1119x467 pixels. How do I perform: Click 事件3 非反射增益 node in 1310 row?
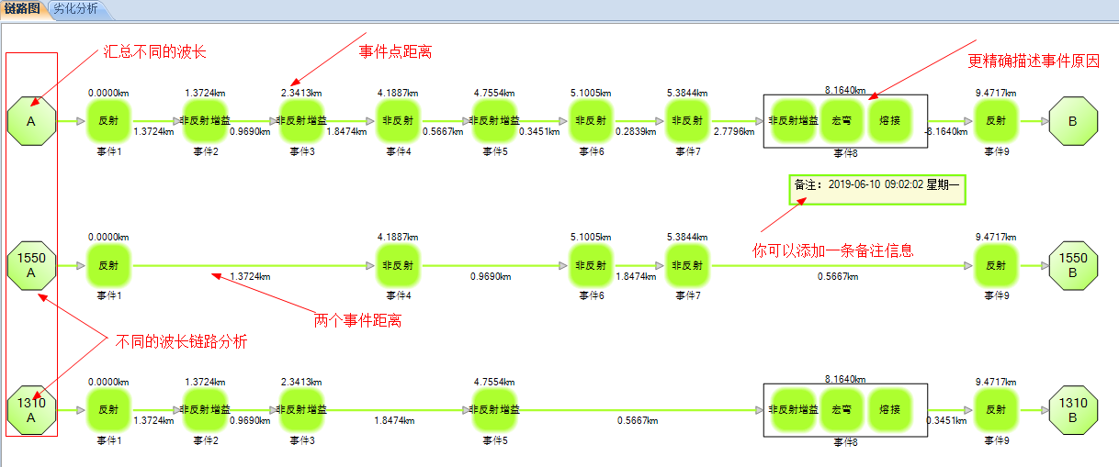301,411
